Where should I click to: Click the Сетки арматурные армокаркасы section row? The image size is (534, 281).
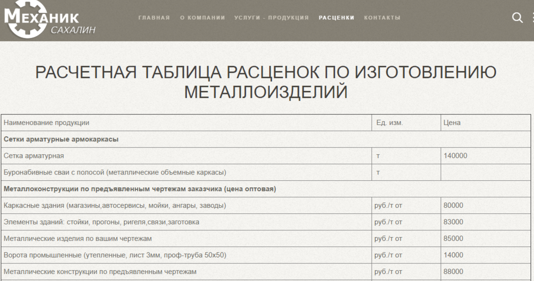pos(266,139)
